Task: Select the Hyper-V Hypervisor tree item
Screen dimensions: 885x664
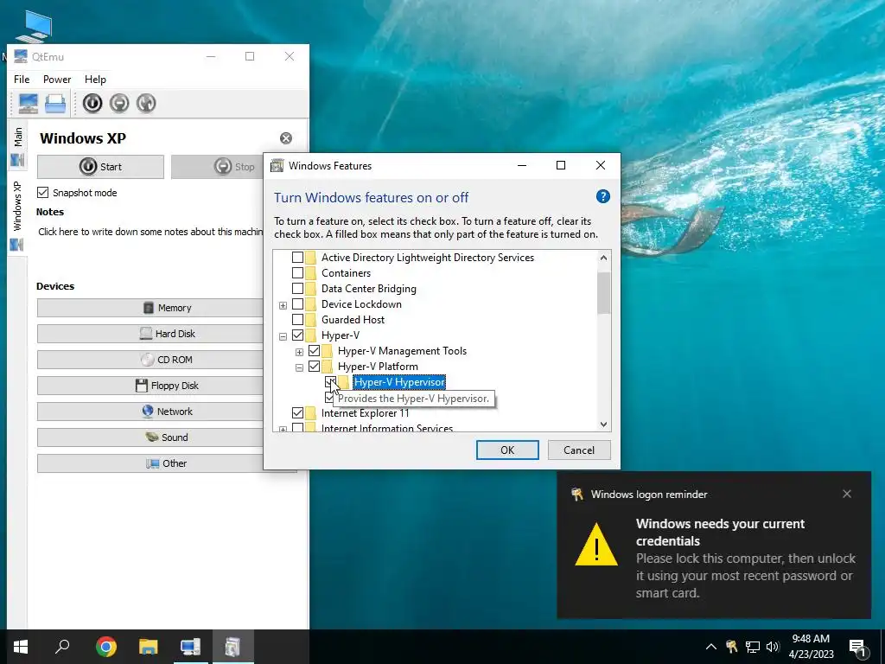Action: click(399, 382)
